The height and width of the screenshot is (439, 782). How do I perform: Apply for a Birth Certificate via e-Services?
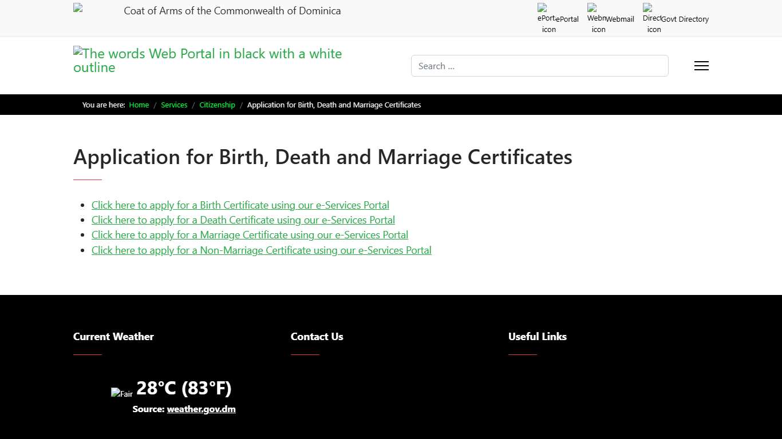pos(240,205)
